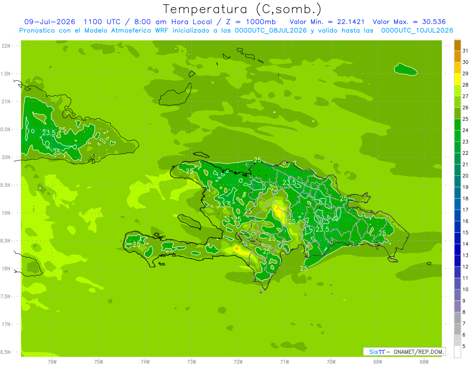This screenshot has width=476, height=367.
Task: Click the '21N' latitude axis label
Action: [7, 101]
